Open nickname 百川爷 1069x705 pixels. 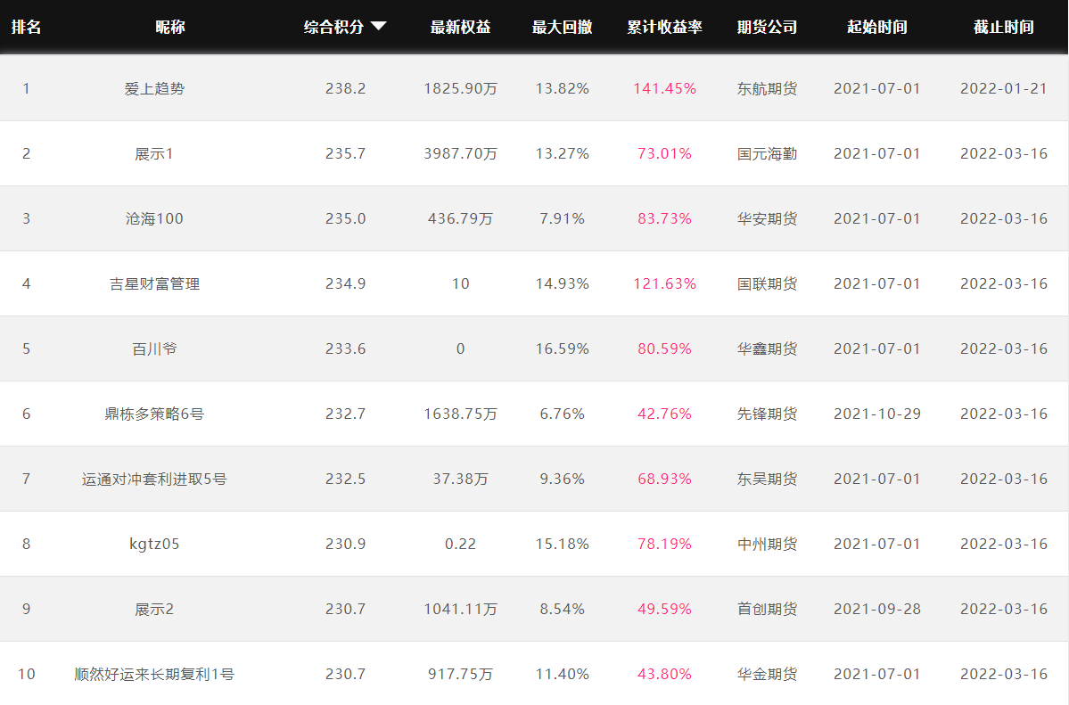pyautogui.click(x=154, y=349)
